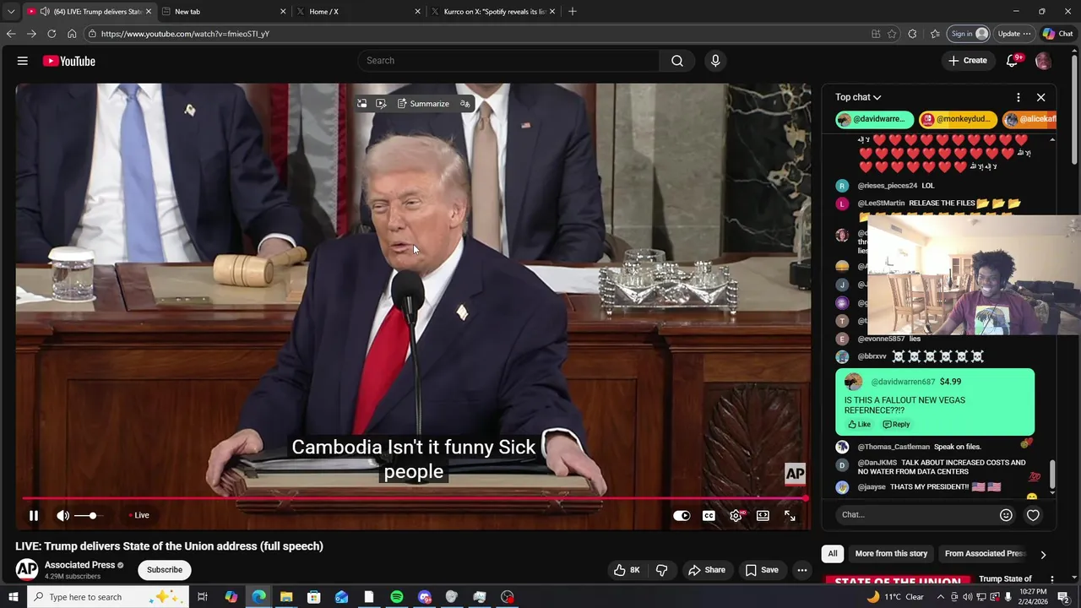Click the browser Sign in button
Viewport: 1081px width, 608px height.
(x=968, y=34)
